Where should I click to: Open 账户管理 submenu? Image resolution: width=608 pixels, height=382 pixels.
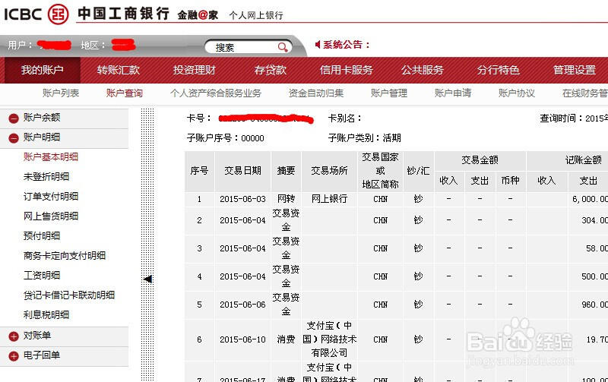389,93
